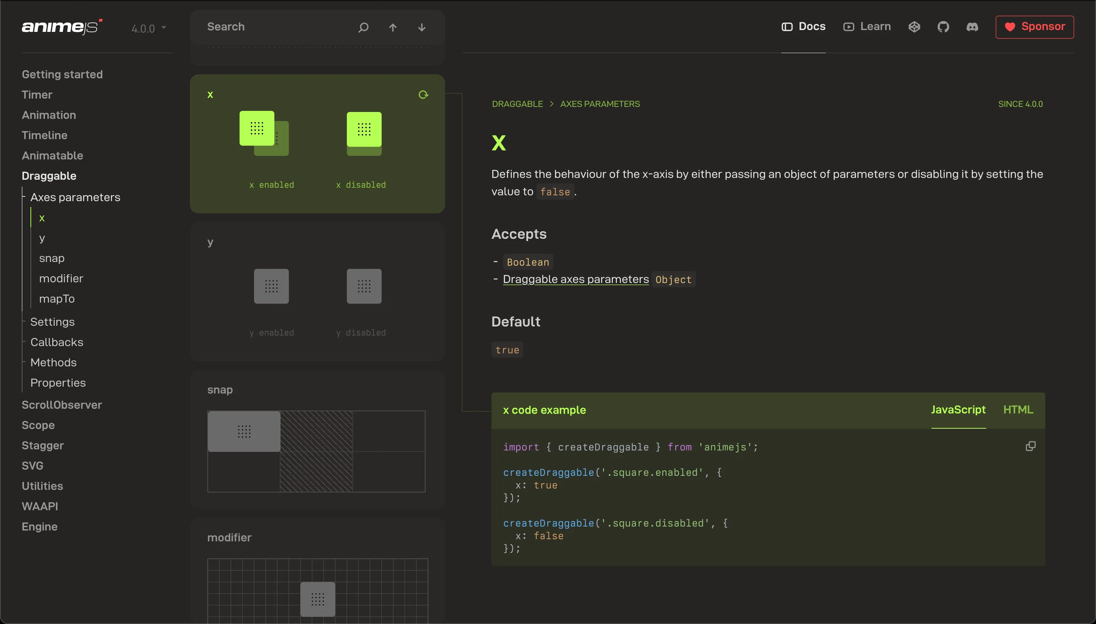The width and height of the screenshot is (1096, 624).
Task: Go to previous search result arrow
Action: pos(393,28)
